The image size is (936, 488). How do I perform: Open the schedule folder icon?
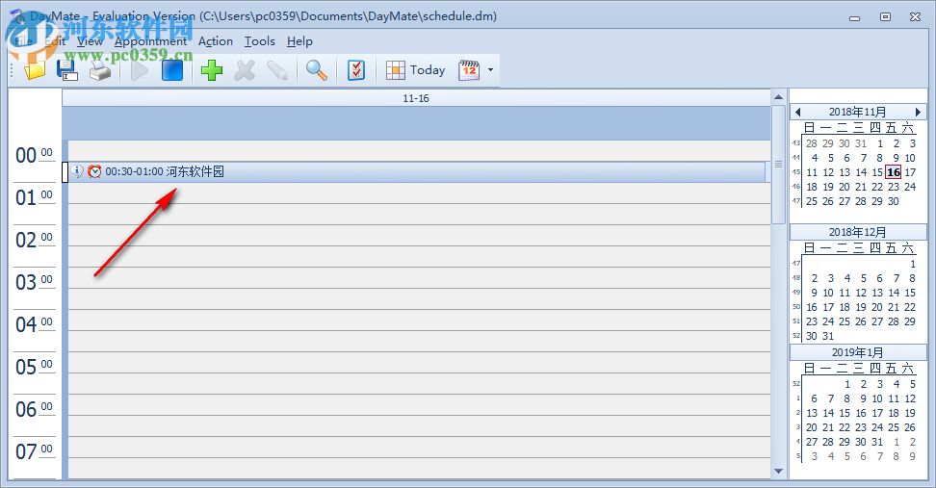(x=35, y=70)
